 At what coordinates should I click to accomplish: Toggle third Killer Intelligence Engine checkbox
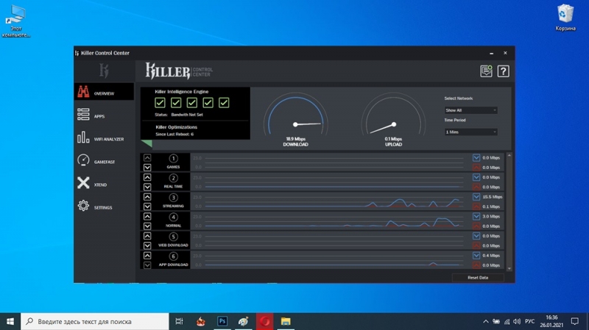[192, 103]
